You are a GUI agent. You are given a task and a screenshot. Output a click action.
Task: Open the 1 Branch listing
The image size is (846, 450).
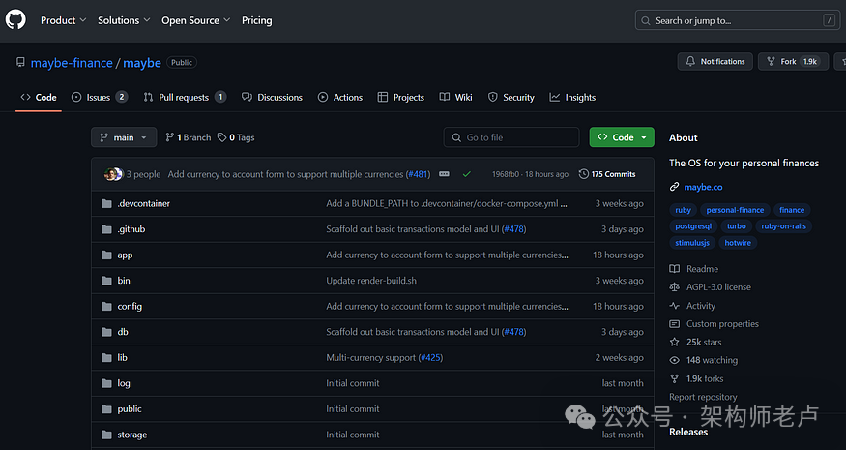[x=188, y=137]
